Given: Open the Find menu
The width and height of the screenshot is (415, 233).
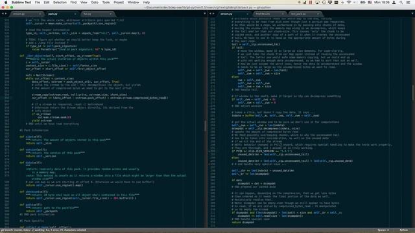Looking at the screenshot, I should pos(73,3).
